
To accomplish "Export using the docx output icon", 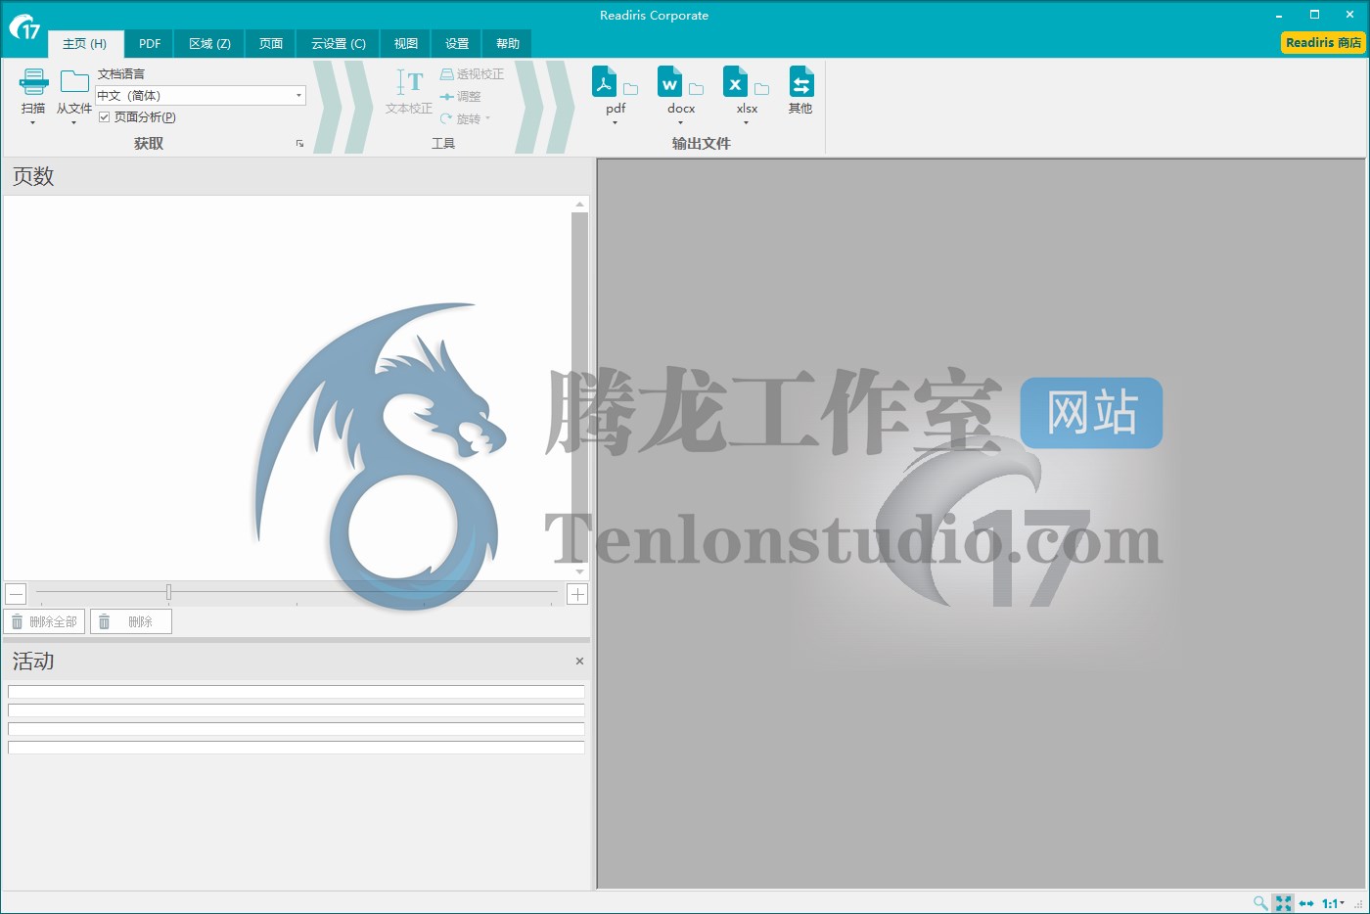I will point(670,82).
